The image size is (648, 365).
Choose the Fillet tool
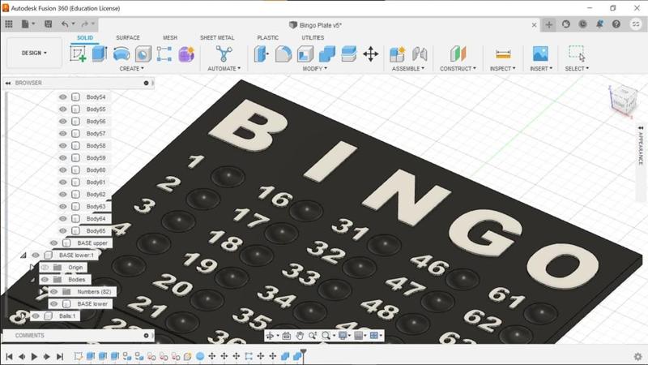click(x=283, y=54)
